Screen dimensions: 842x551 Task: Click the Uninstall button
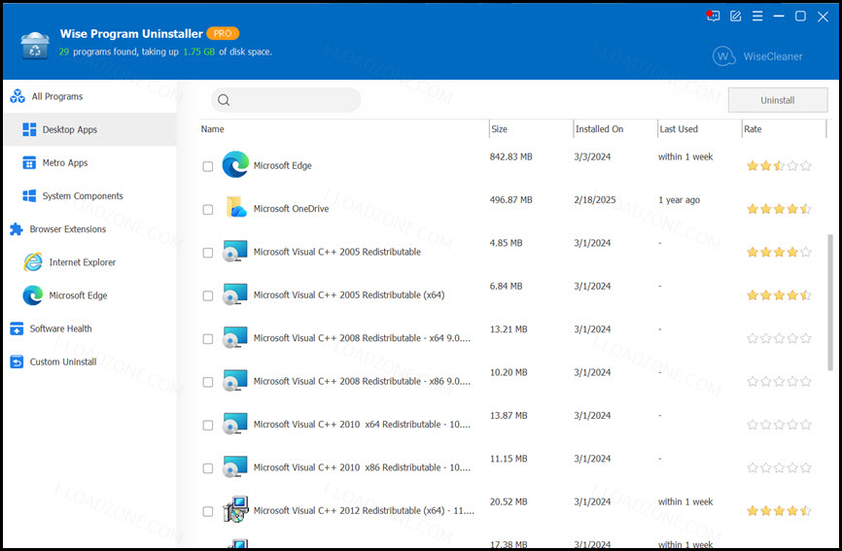point(778,100)
